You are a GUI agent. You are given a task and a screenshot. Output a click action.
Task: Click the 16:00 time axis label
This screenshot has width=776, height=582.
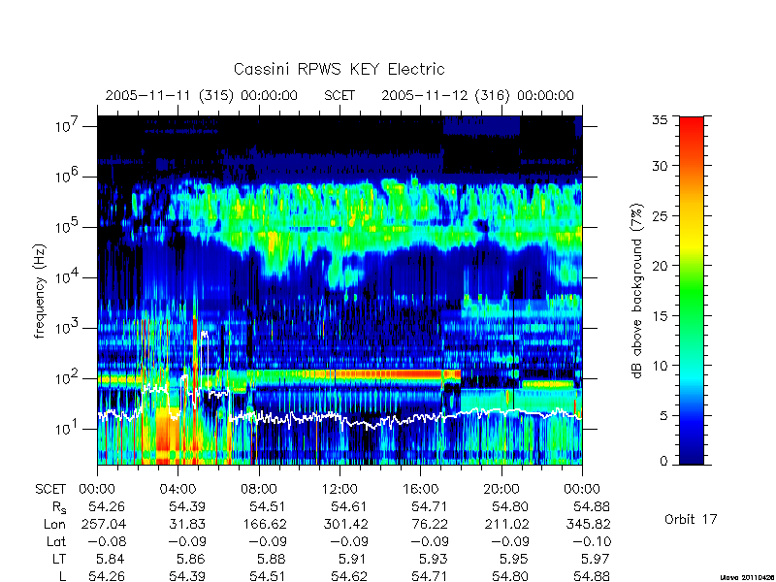click(x=420, y=489)
